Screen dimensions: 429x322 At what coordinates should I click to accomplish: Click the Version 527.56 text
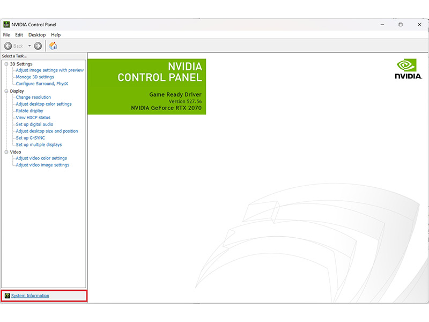point(185,101)
